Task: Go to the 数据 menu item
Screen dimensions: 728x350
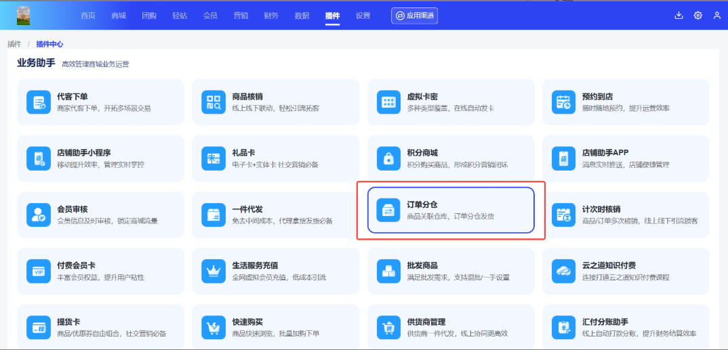Action: click(302, 16)
